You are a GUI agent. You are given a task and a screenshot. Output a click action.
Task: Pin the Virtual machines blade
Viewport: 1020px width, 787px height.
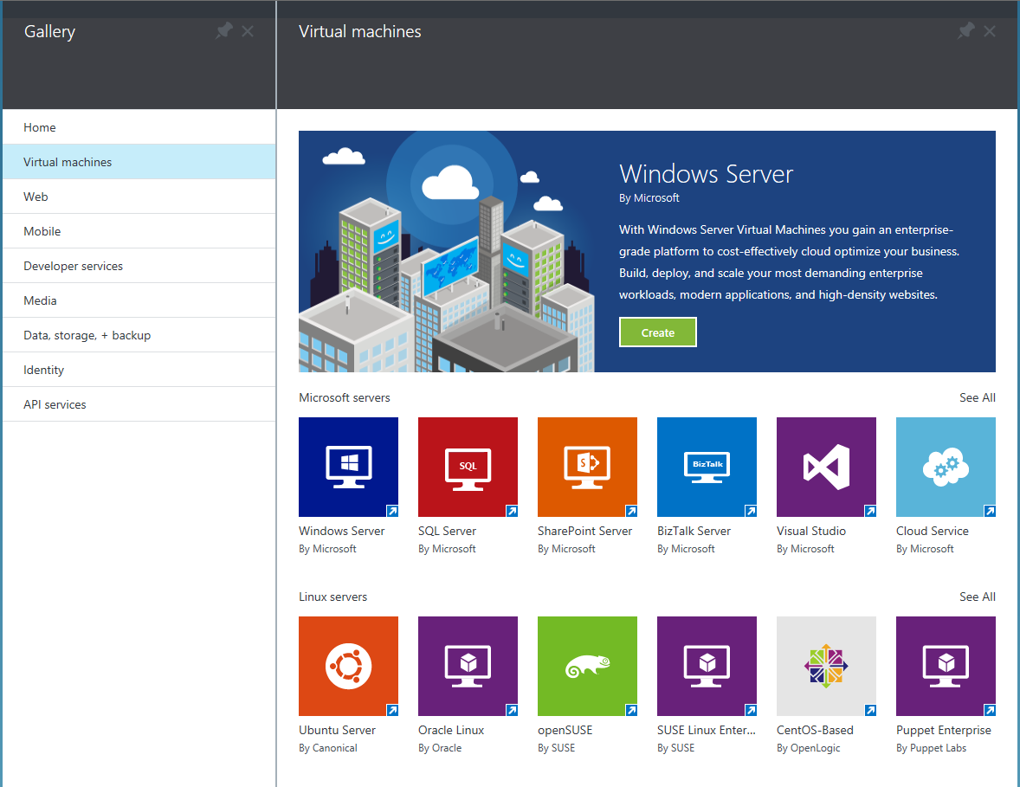[x=965, y=31]
